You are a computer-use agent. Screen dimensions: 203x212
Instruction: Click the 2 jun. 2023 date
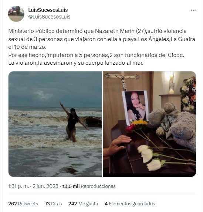[x=45, y=186]
